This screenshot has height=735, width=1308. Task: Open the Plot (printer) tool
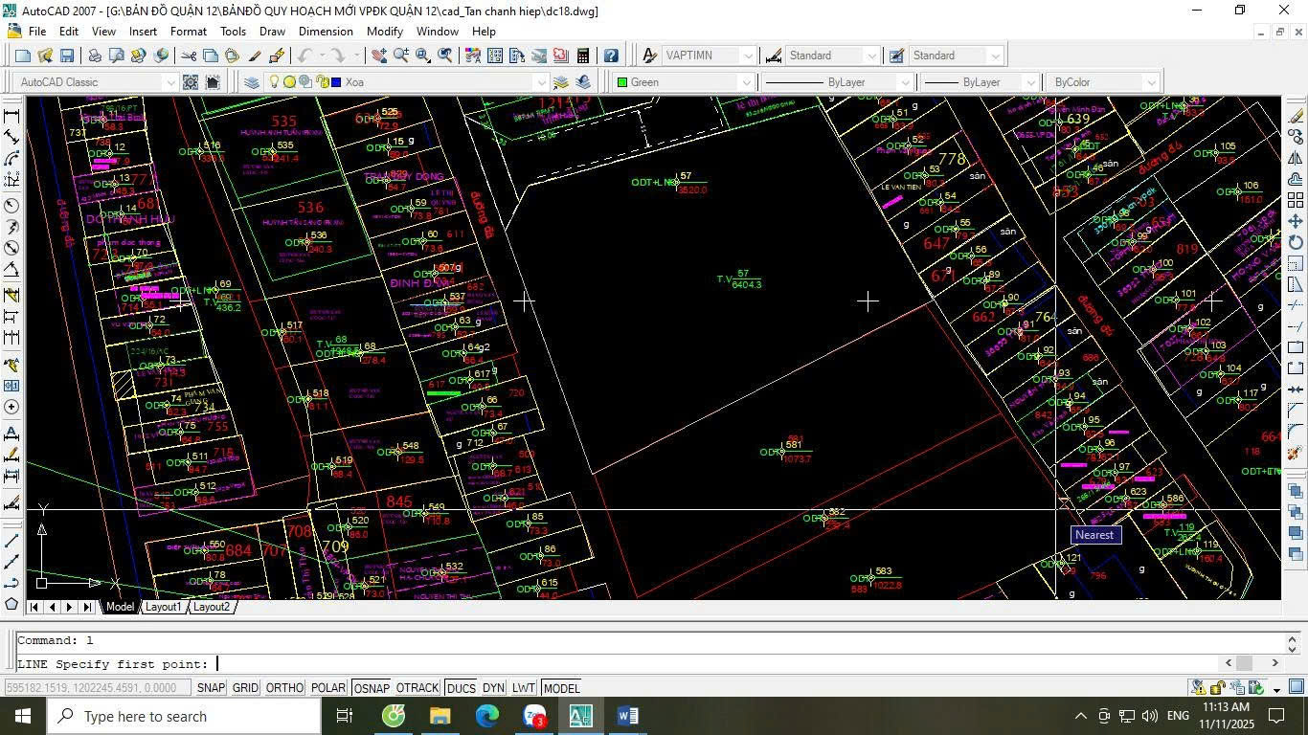[94, 56]
